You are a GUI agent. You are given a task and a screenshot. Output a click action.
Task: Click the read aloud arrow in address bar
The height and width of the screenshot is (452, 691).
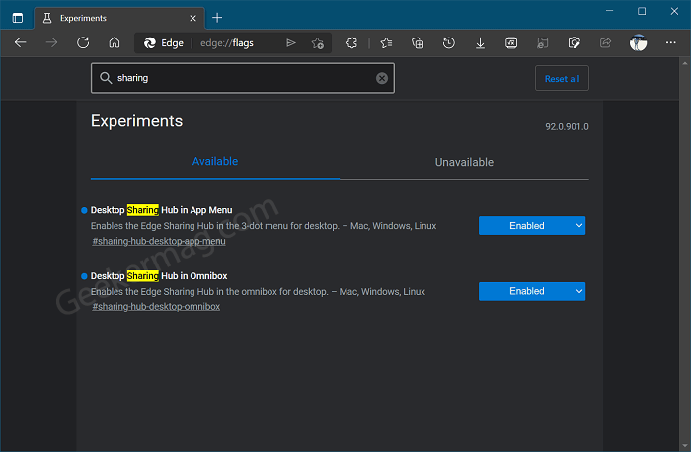pyautogui.click(x=291, y=42)
